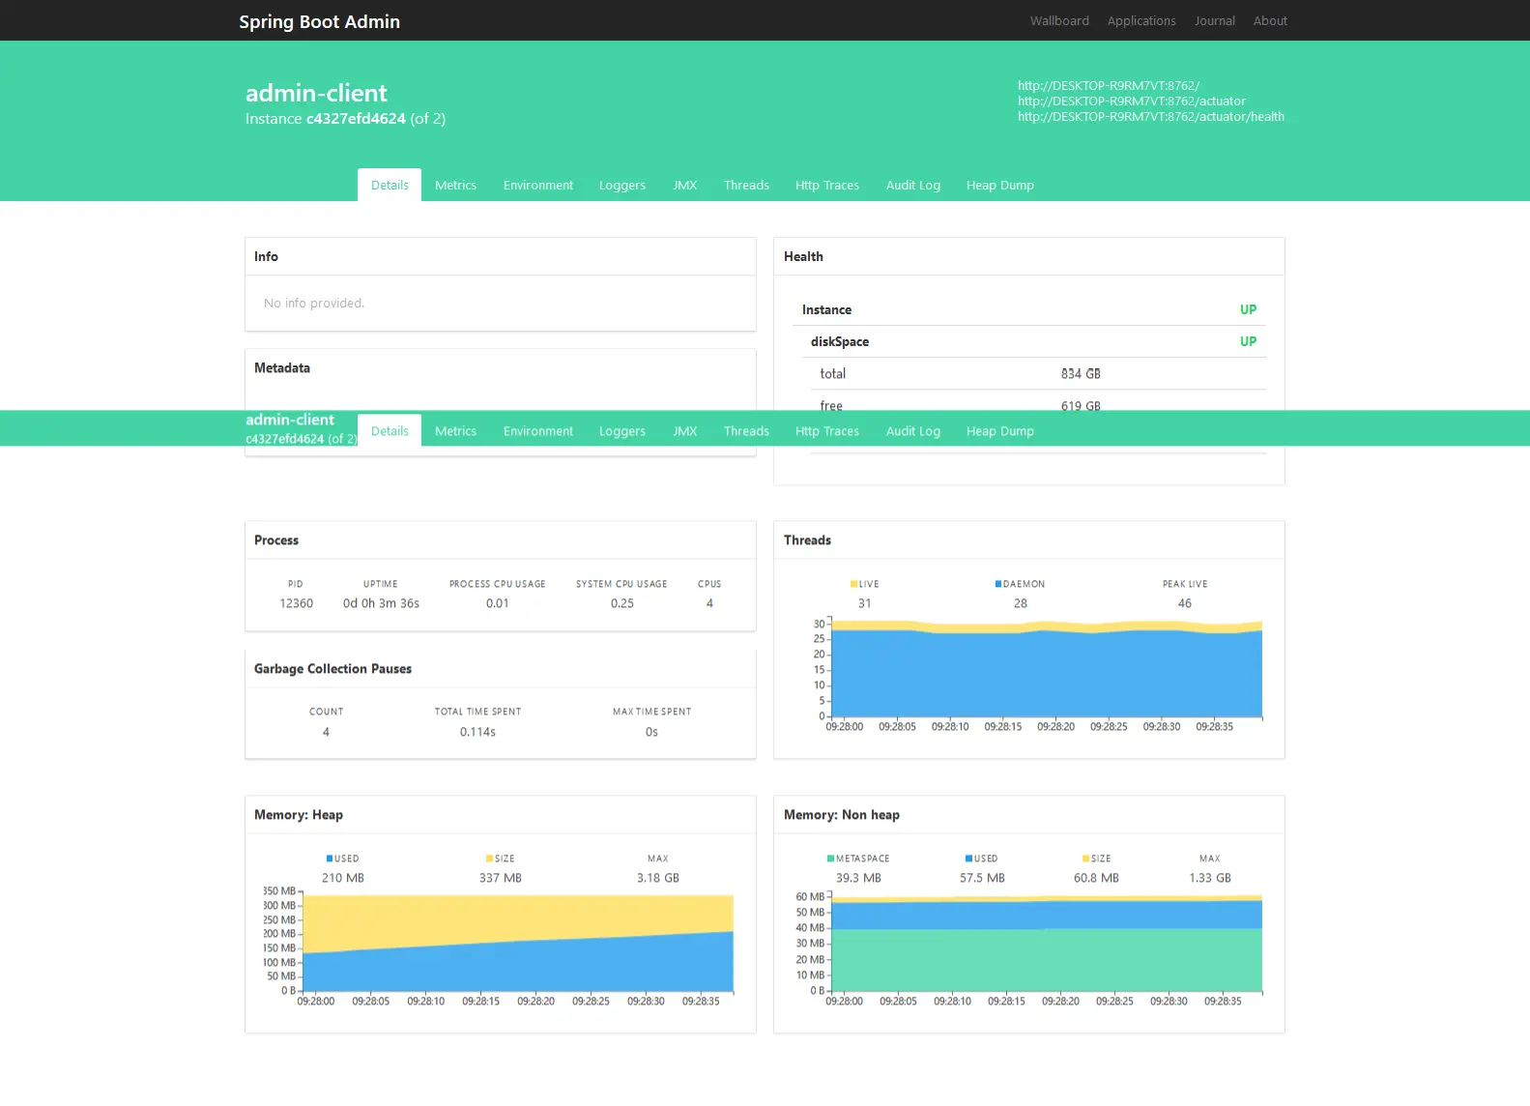Screen dimensions: 1530x1106
Task: Select JMX tab in the main header
Action: point(685,185)
